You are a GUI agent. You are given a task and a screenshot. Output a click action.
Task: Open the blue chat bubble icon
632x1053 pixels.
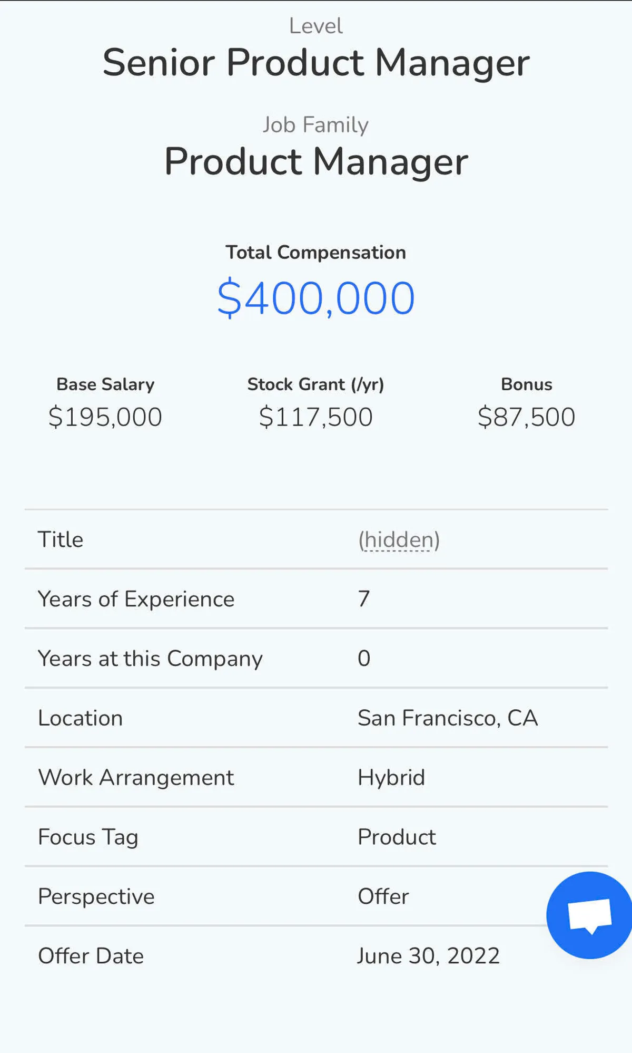pyautogui.click(x=589, y=915)
